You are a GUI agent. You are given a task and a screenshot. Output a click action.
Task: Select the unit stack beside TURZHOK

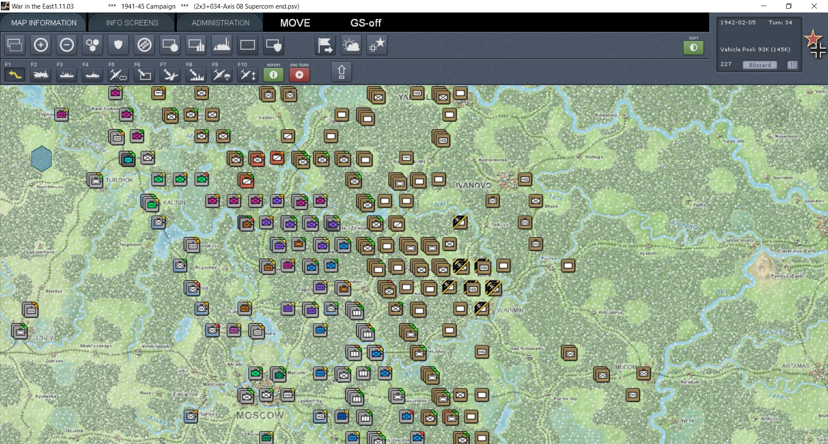pos(95,180)
